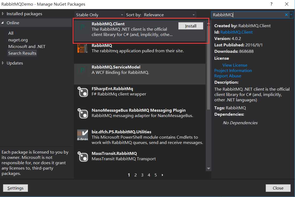Click the No Dependencies text
The image size is (295, 197).
240,123
